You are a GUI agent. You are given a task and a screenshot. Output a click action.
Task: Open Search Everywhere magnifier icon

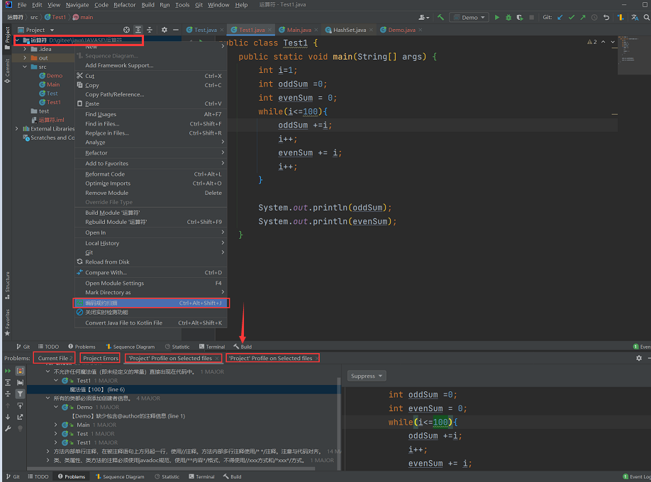click(x=647, y=18)
